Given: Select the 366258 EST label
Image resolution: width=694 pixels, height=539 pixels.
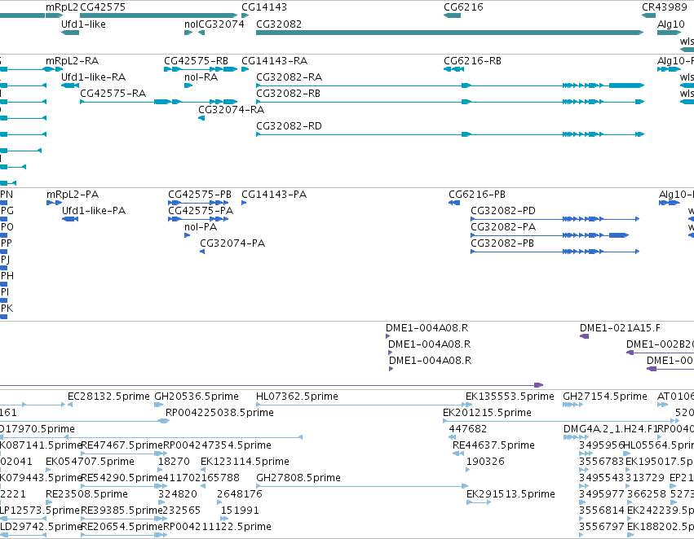Looking at the screenshot, I should click(646, 494).
